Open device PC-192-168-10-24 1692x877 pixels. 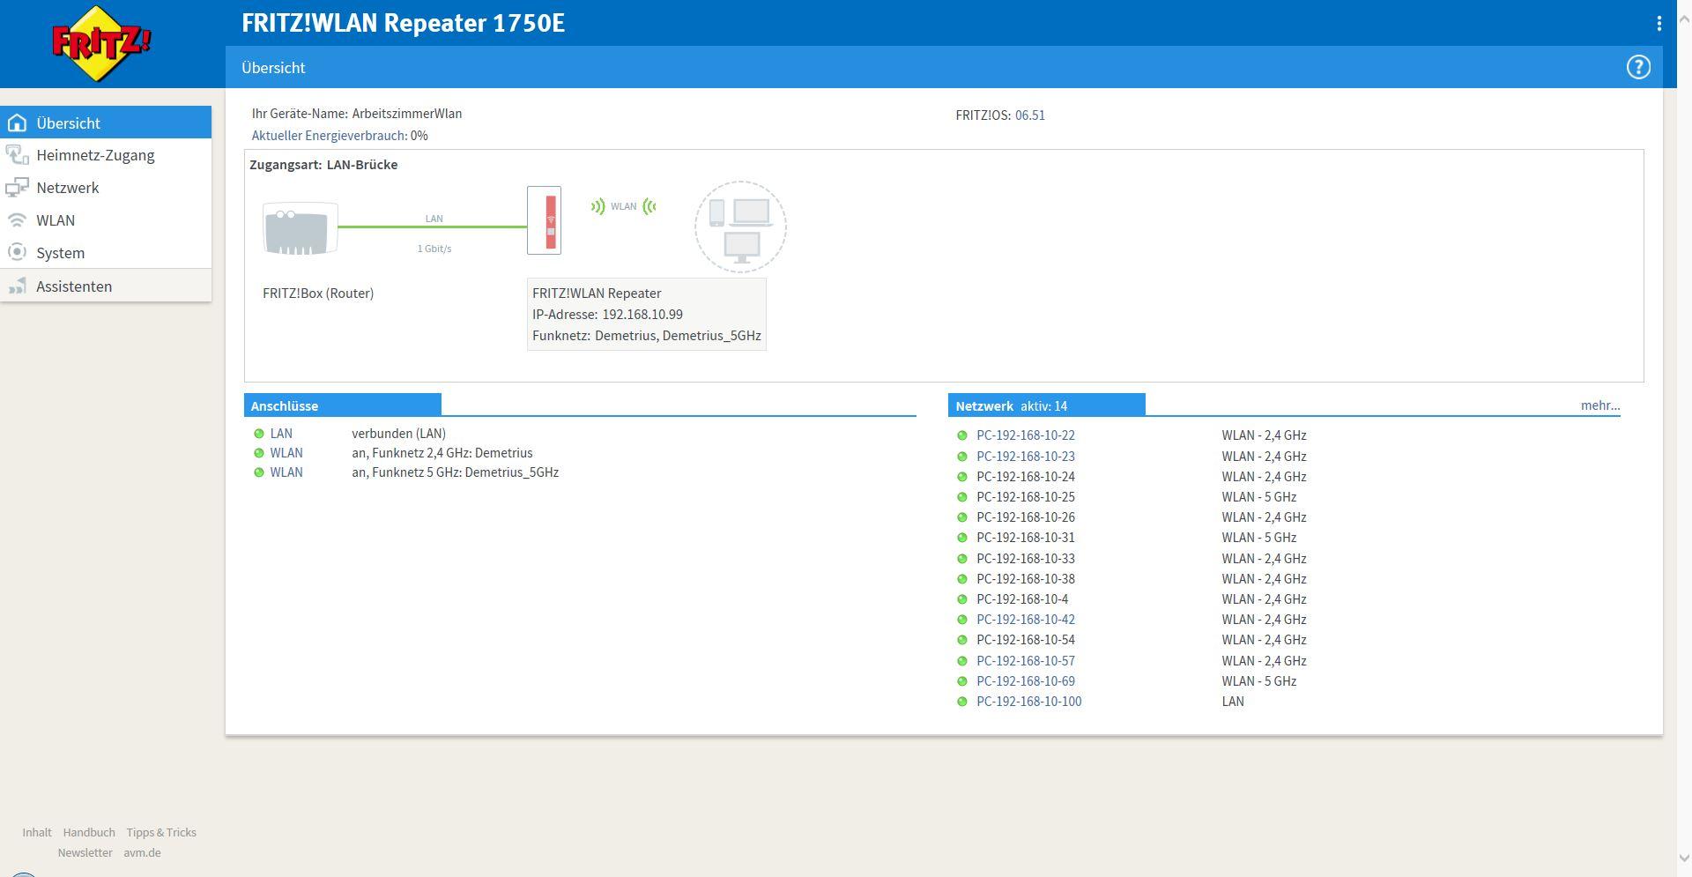click(x=1026, y=477)
